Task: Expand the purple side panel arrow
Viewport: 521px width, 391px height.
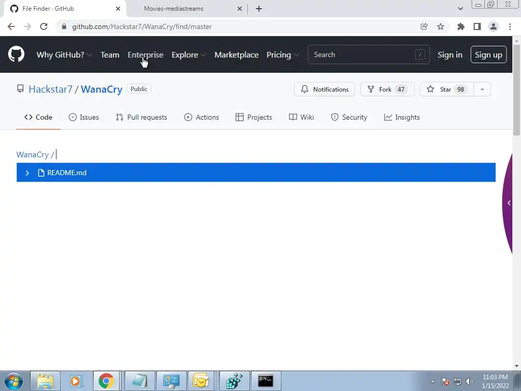Action: [x=509, y=203]
